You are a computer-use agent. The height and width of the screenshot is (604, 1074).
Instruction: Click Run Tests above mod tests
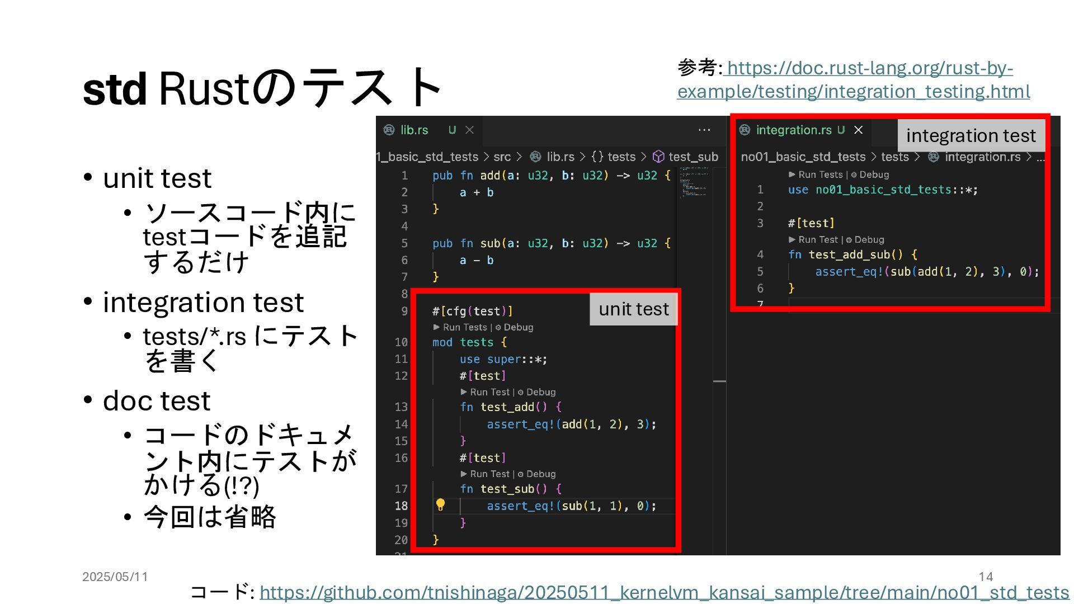tap(464, 327)
